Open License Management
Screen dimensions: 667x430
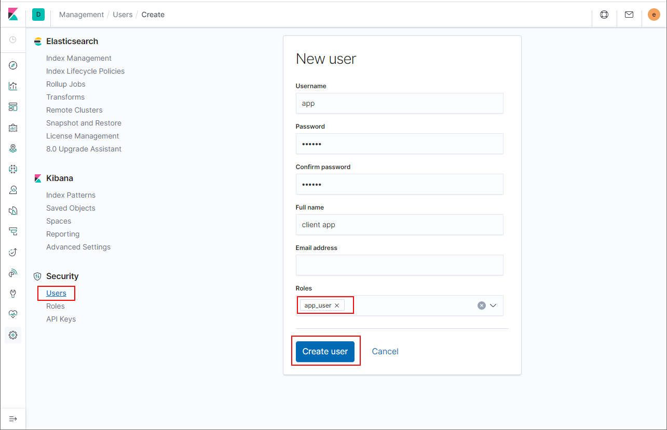pyautogui.click(x=83, y=136)
